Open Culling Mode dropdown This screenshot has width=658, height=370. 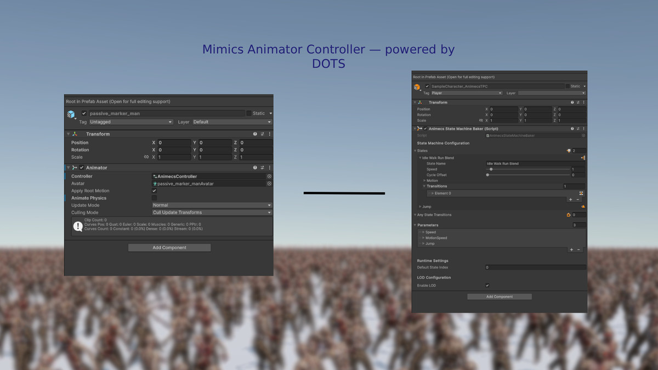pyautogui.click(x=212, y=212)
